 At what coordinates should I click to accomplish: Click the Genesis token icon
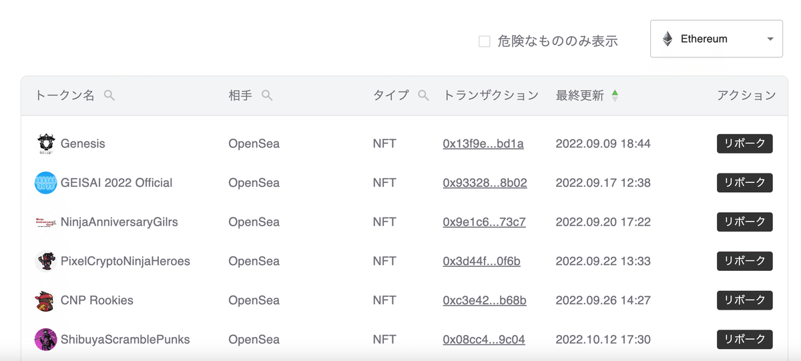pos(45,143)
